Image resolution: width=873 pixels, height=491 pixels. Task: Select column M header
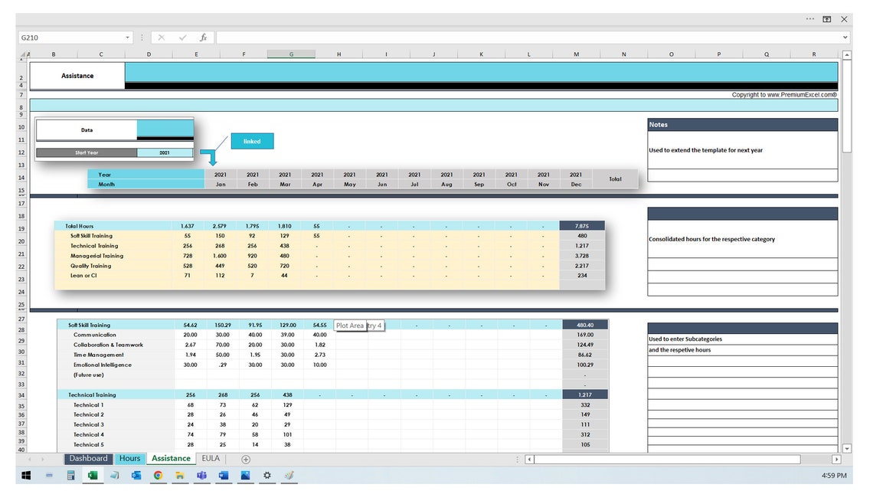click(x=576, y=54)
